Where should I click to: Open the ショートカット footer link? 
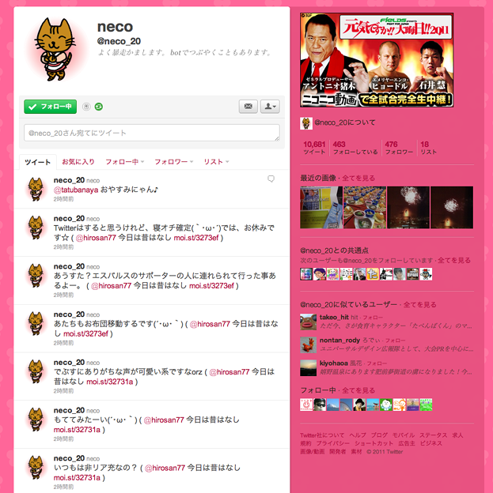374,443
